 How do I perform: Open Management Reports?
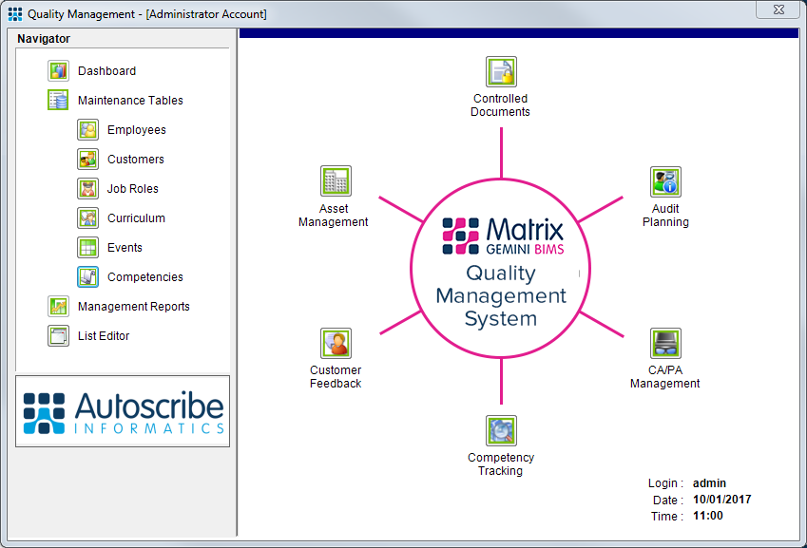coord(57,306)
